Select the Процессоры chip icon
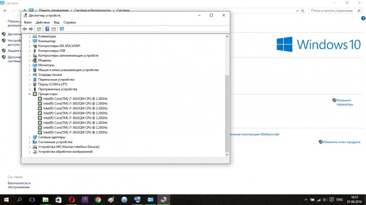366x205 pixels. (x=35, y=94)
